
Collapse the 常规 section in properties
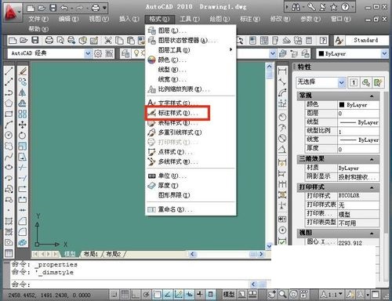pos(372,96)
